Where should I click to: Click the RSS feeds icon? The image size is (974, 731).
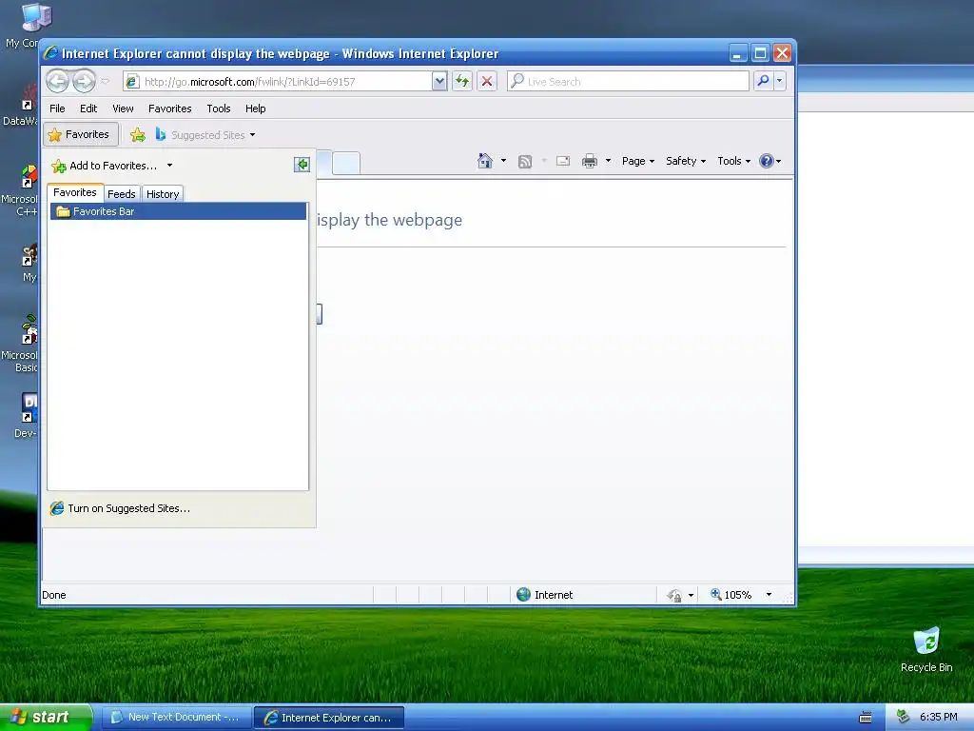pos(525,162)
